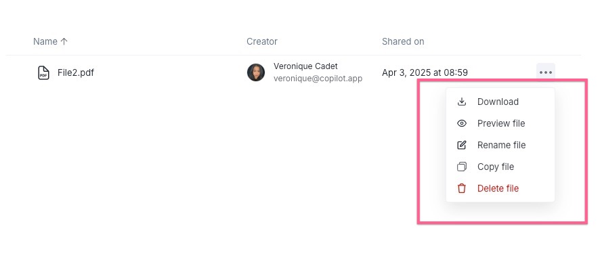Screen dimensions: 600x260
Task: Select the red Delete file option
Action: coord(500,188)
